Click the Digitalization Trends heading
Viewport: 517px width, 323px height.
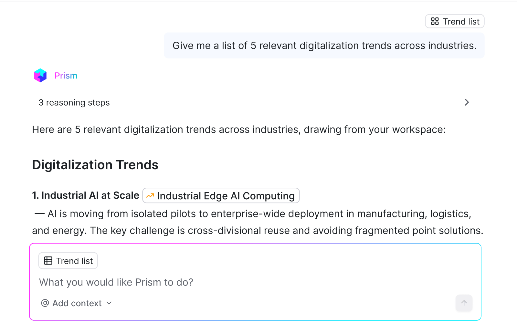pos(95,165)
